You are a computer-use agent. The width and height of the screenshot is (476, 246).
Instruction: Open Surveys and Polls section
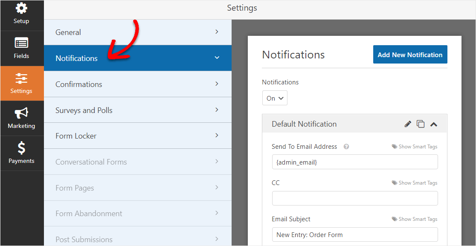click(x=137, y=110)
